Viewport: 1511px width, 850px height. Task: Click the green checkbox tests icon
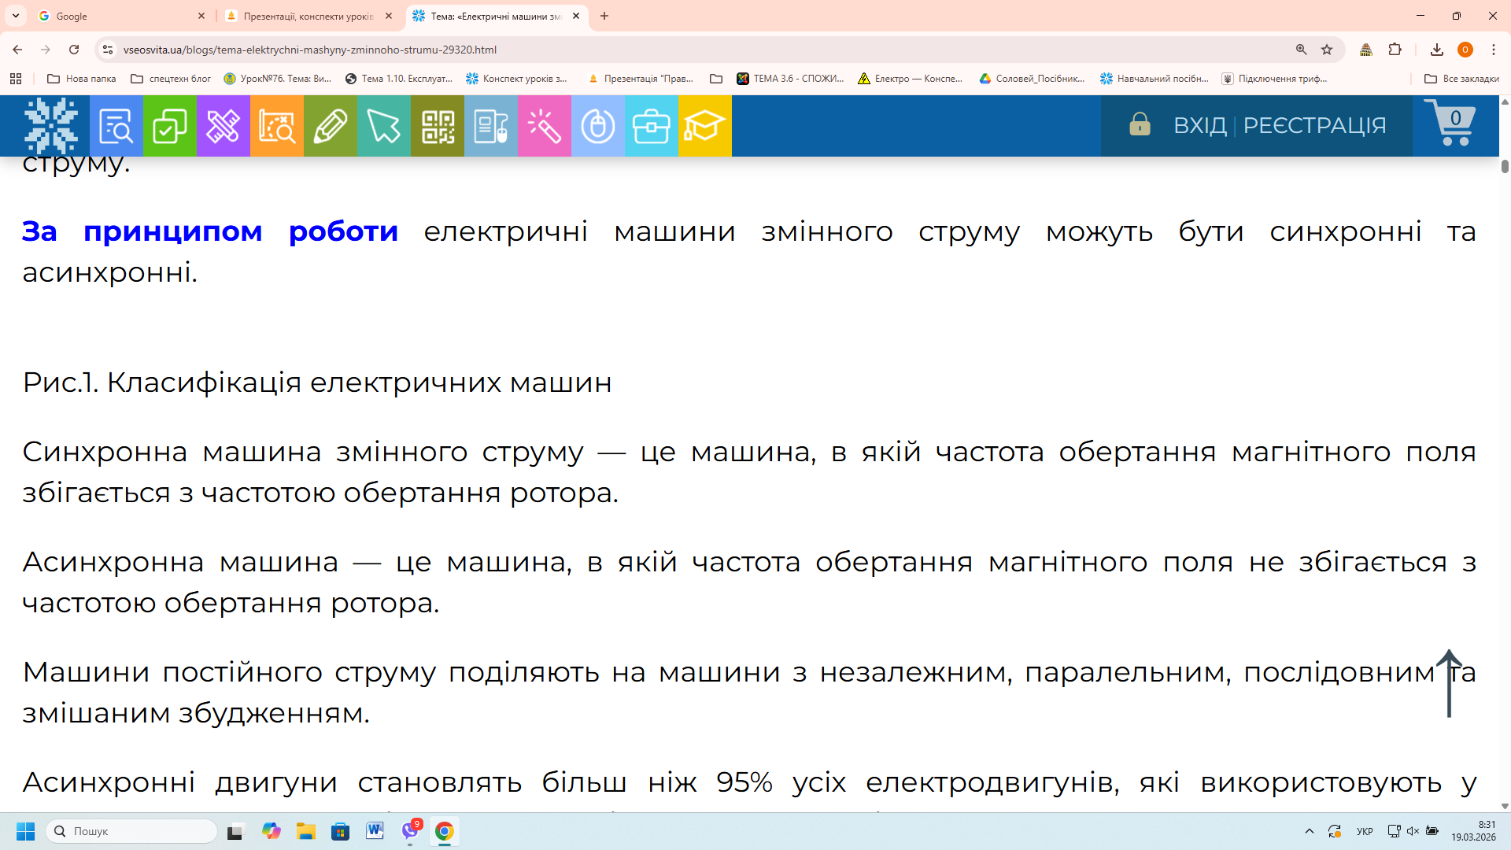(169, 126)
